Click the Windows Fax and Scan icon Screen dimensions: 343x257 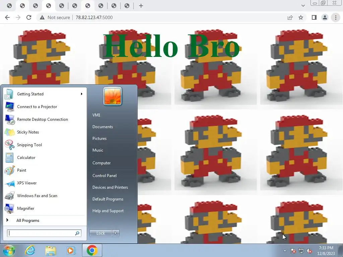coord(10,196)
